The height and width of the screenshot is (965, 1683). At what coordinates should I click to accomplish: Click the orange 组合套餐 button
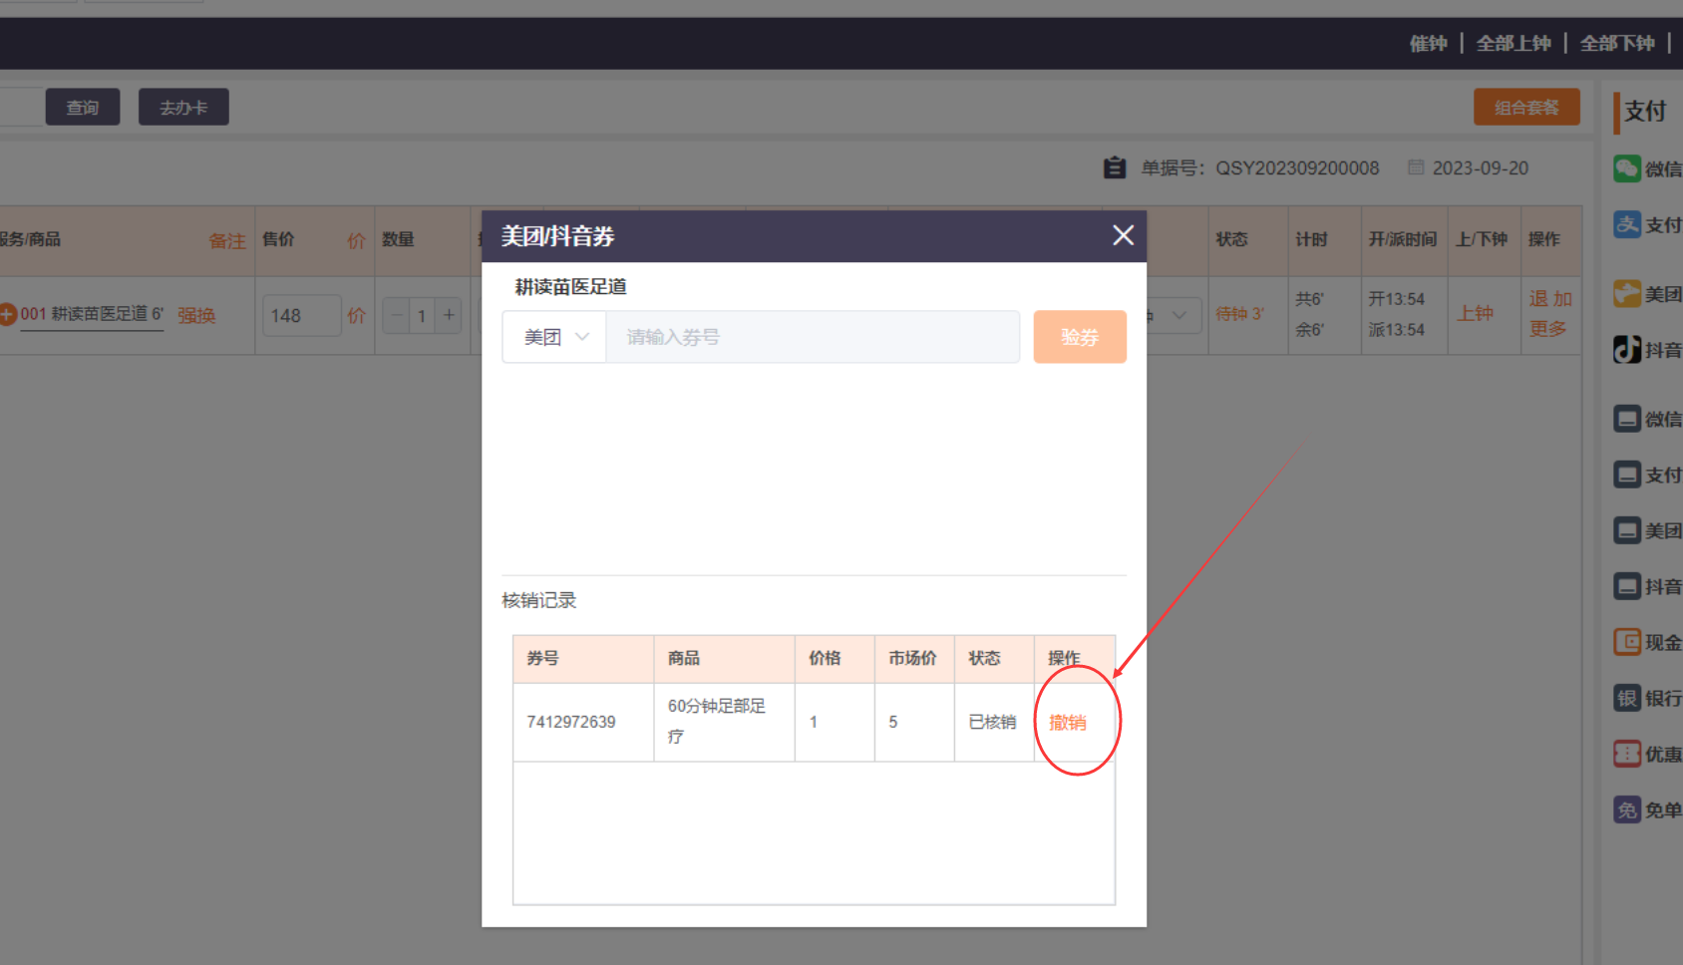1526,107
